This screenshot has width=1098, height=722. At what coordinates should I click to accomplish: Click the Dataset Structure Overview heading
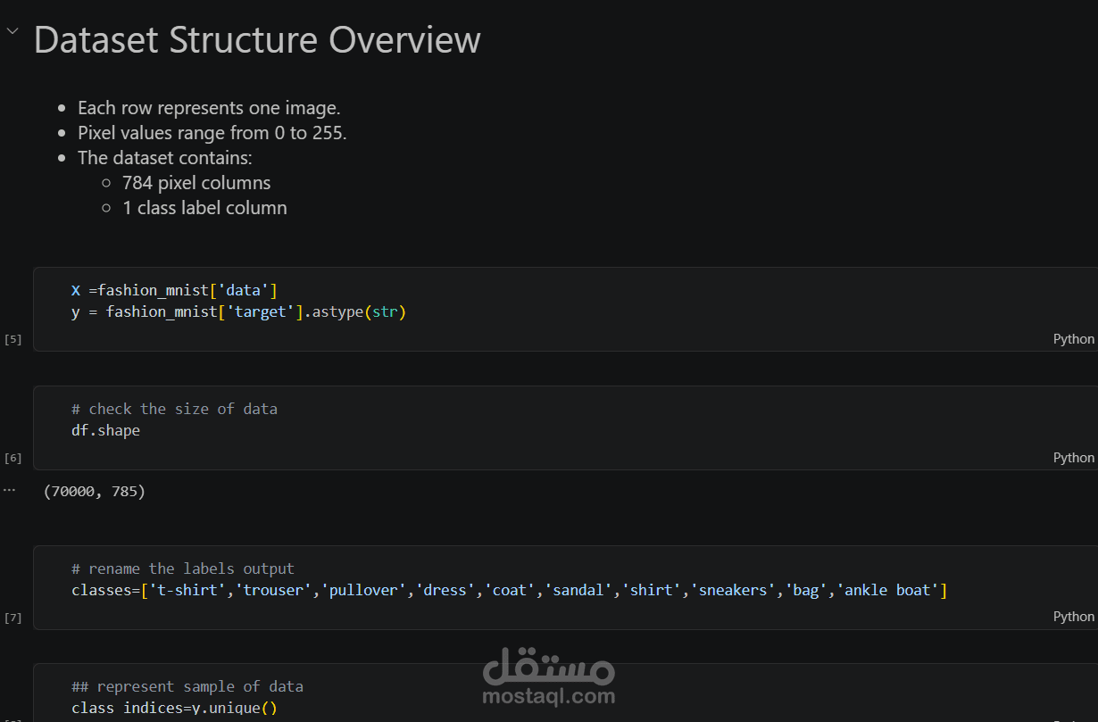tap(257, 40)
